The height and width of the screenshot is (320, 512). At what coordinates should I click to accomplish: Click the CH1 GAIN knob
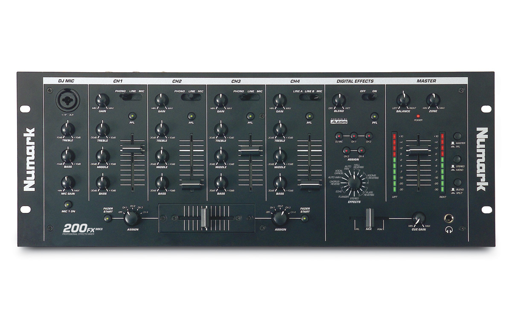click(102, 100)
